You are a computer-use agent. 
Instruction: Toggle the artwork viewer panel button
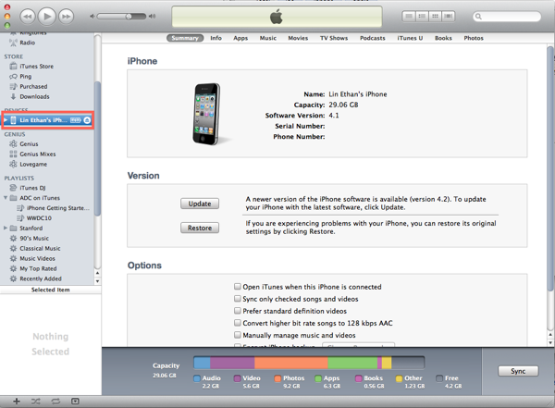(75, 401)
